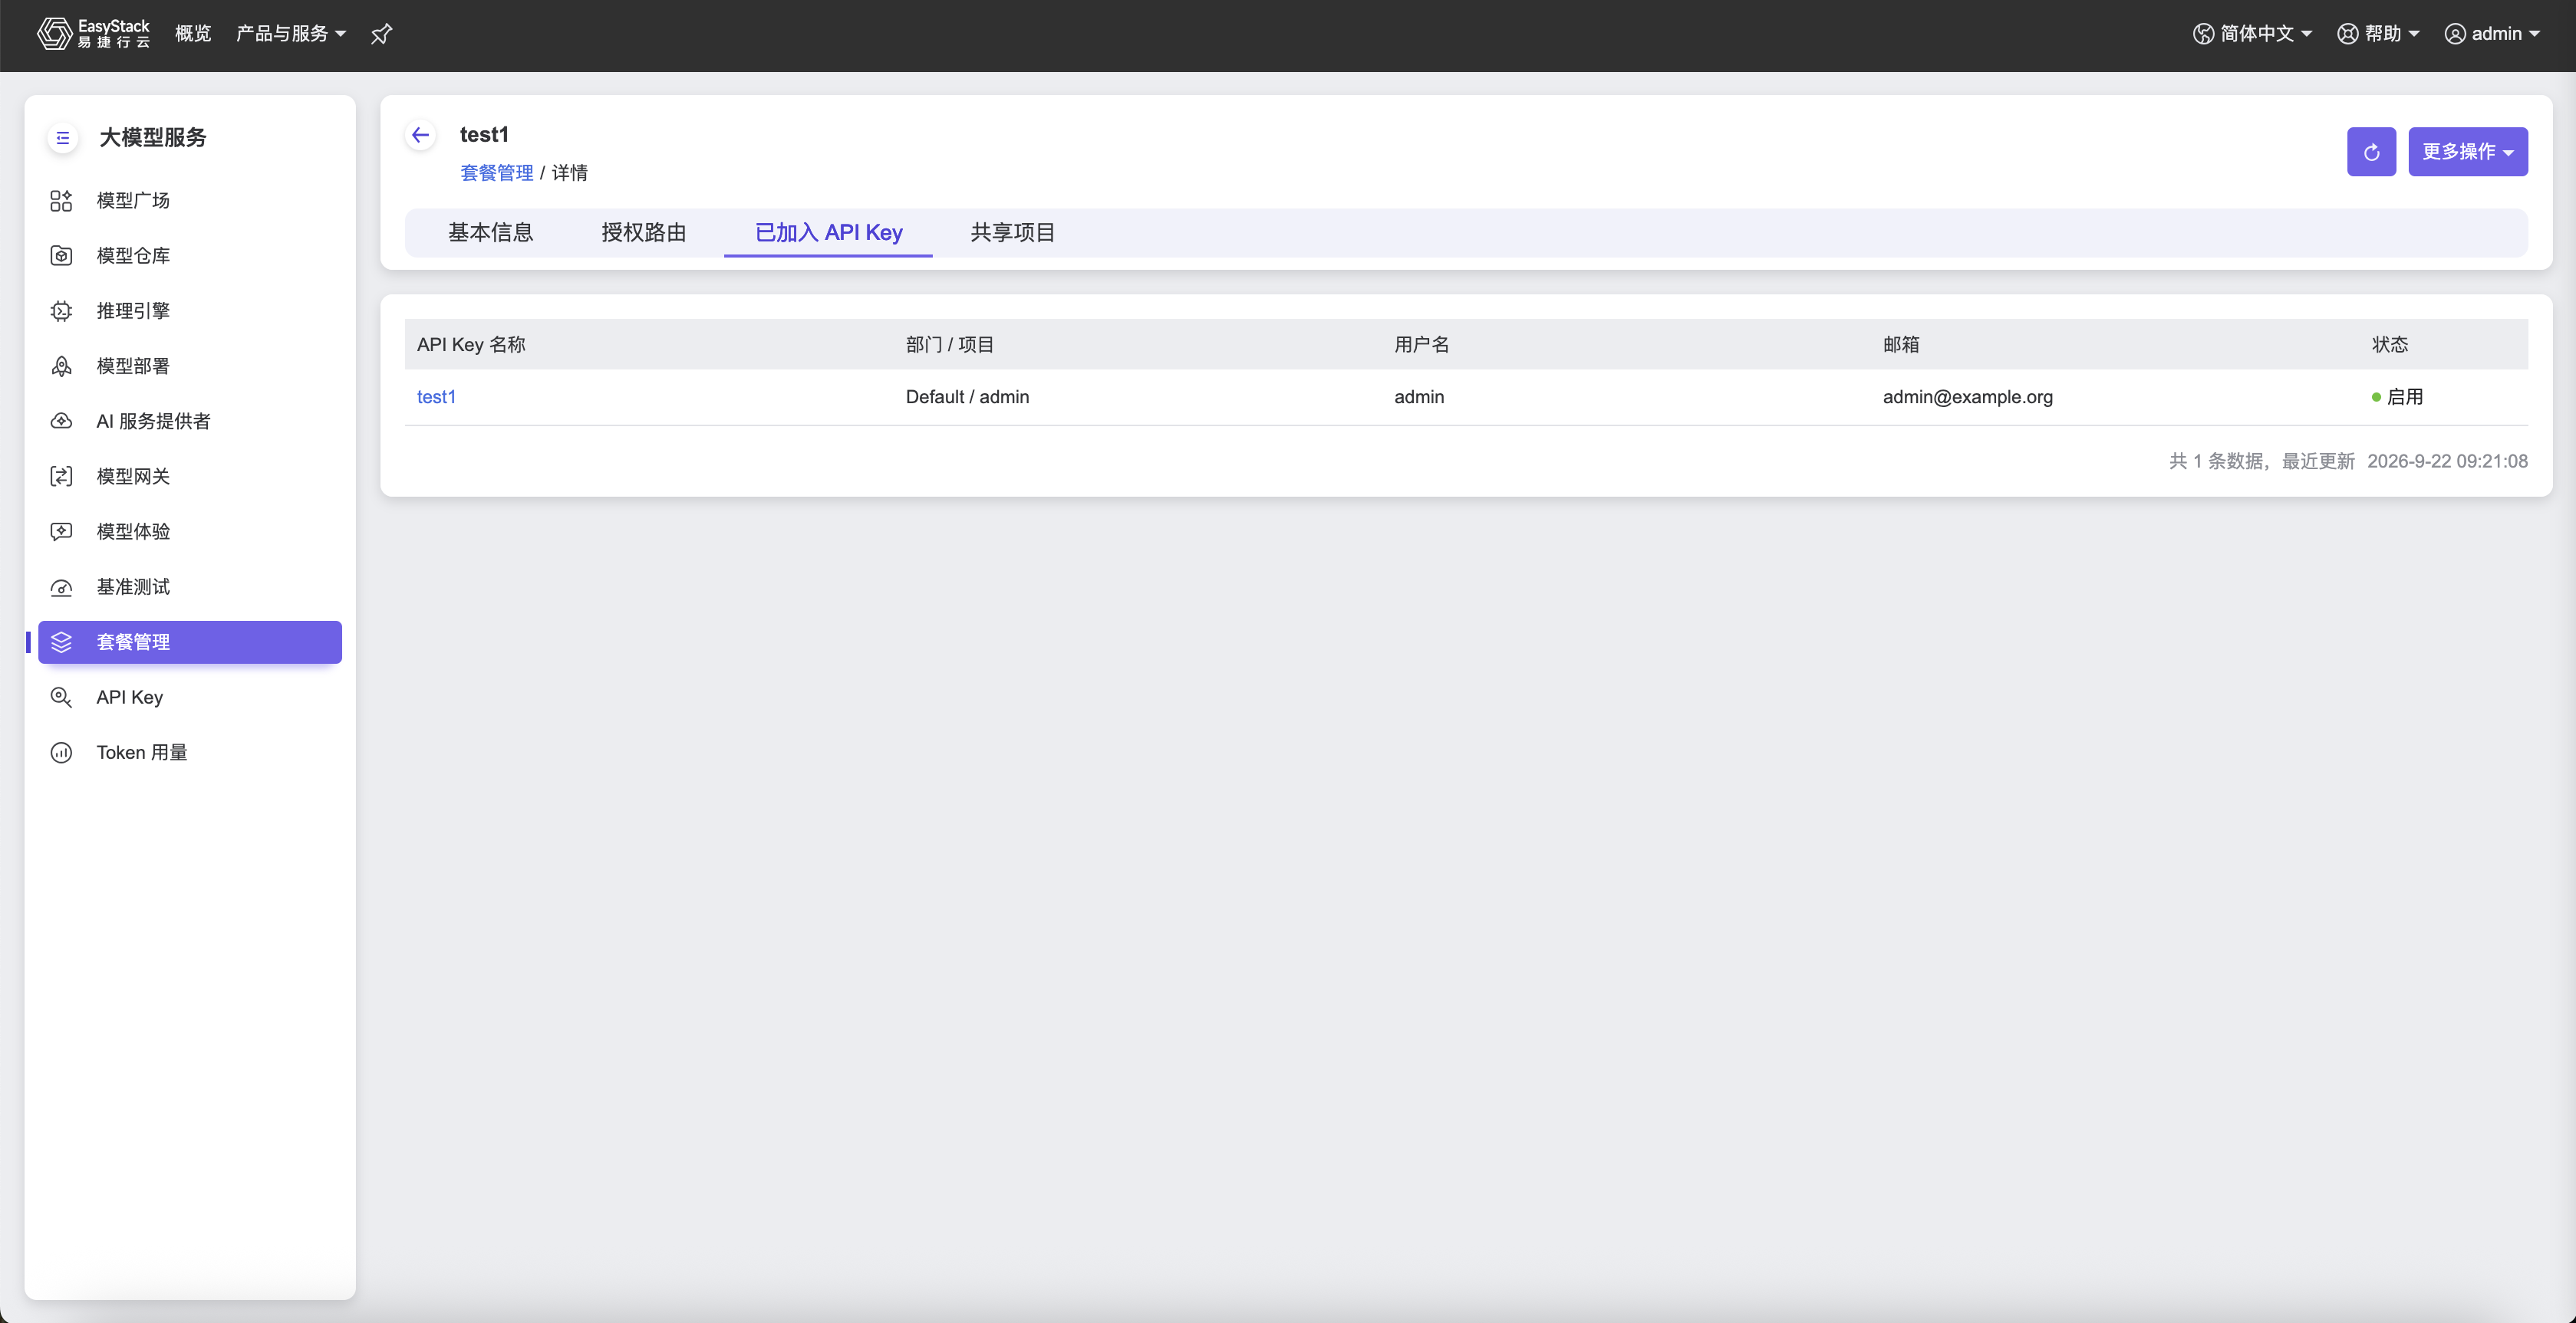Viewport: 2576px width, 1323px height.
Task: Open 概览 in the top navigation
Action: 193,34
